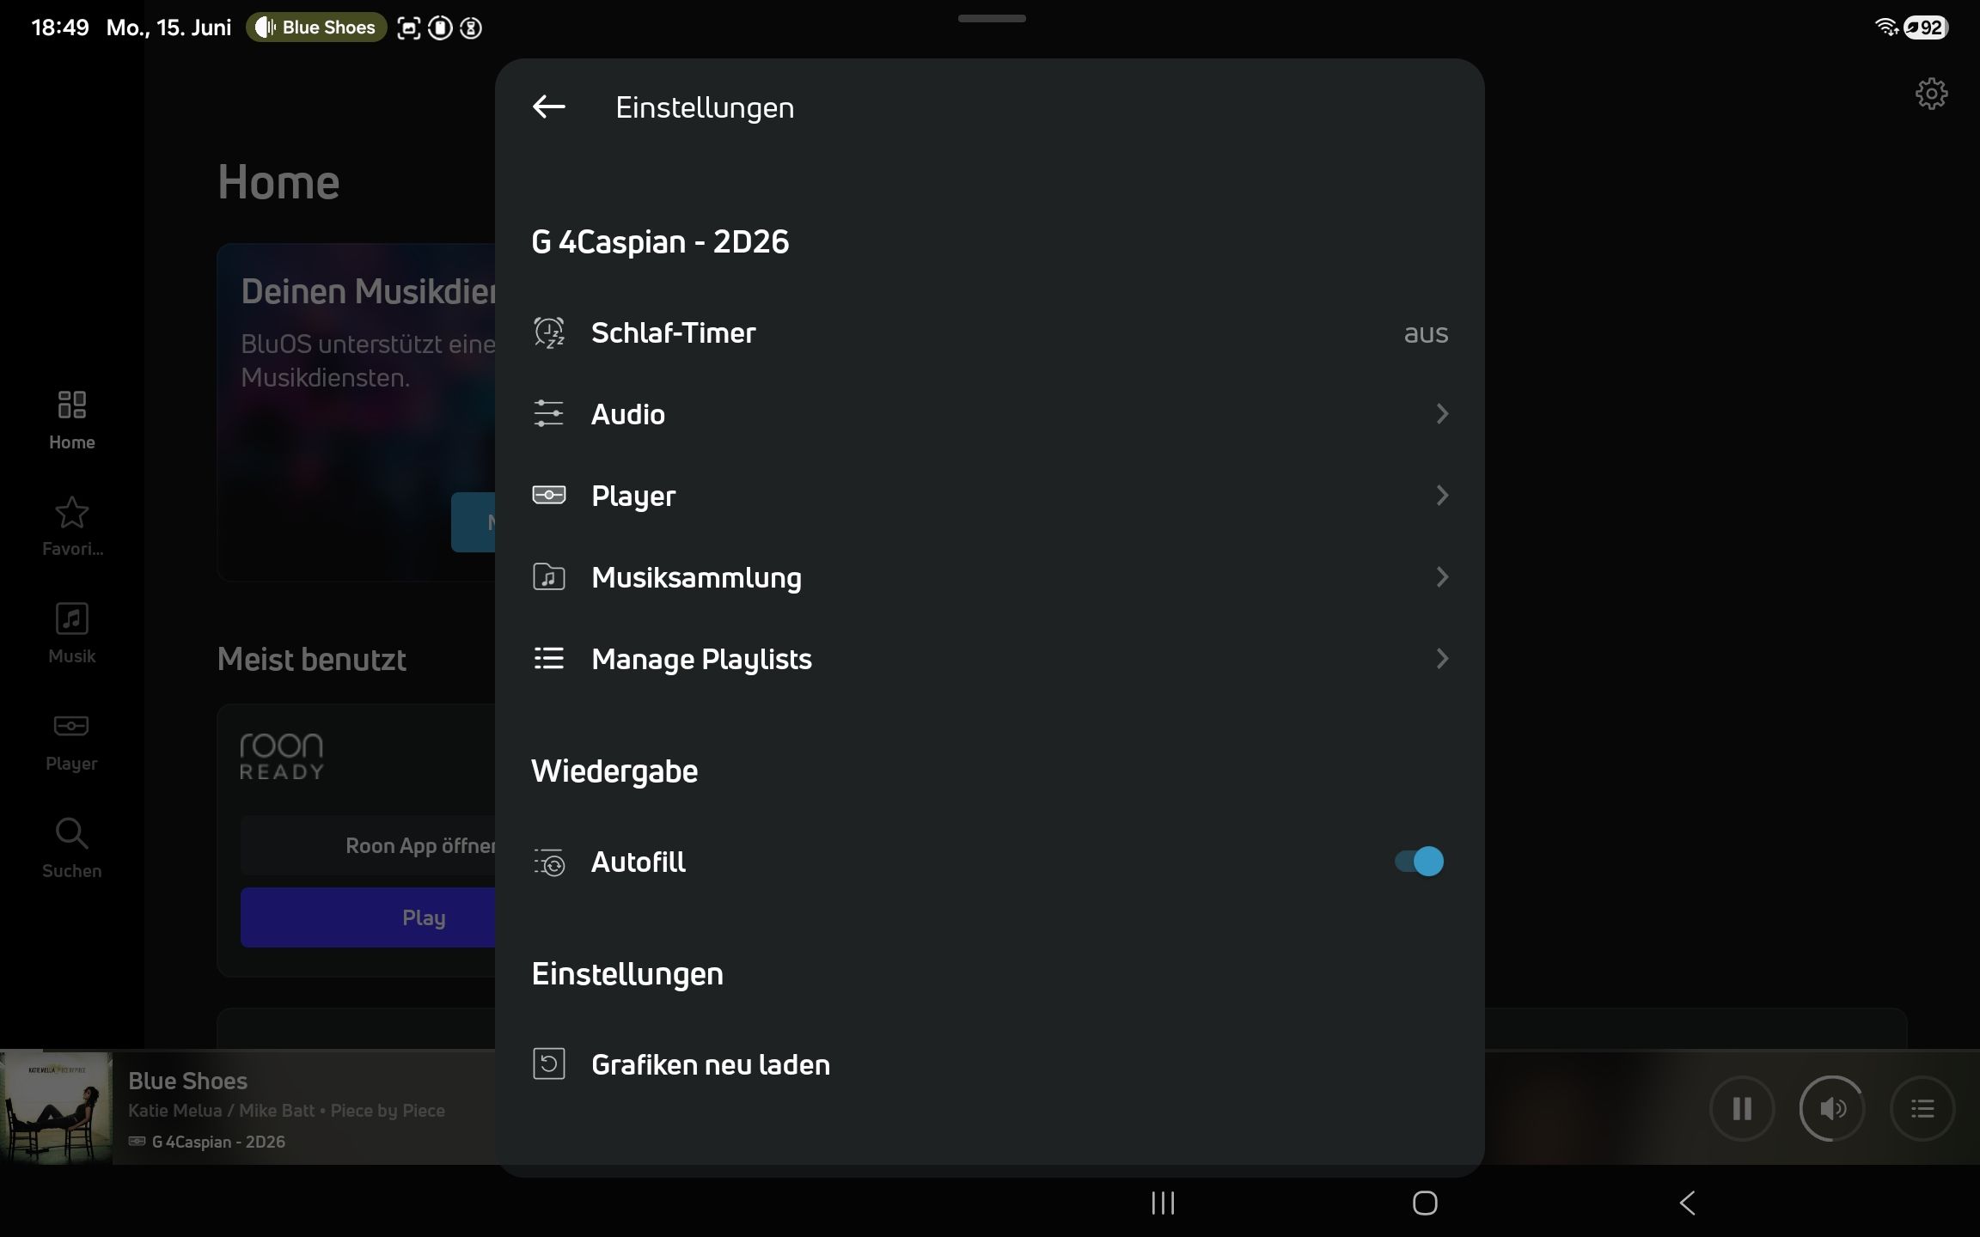The image size is (1980, 1237).
Task: Click the top drag handle pill
Action: coord(992,18)
